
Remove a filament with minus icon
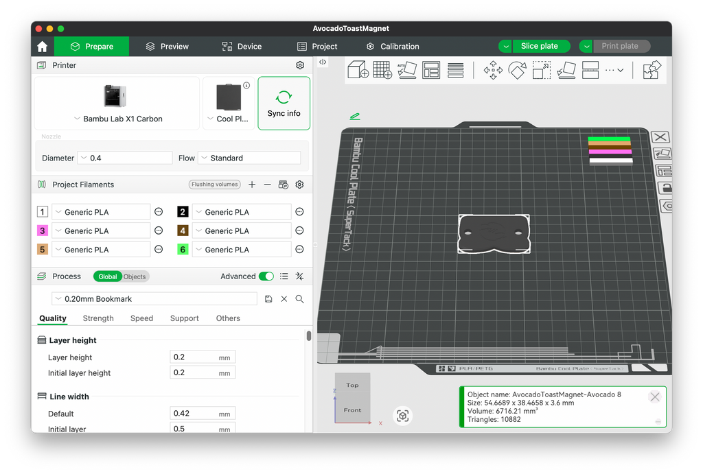tap(267, 185)
